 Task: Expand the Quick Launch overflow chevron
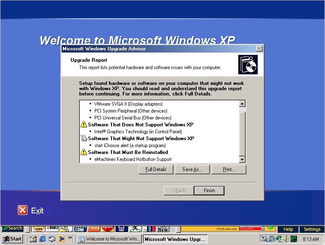(x=70, y=238)
